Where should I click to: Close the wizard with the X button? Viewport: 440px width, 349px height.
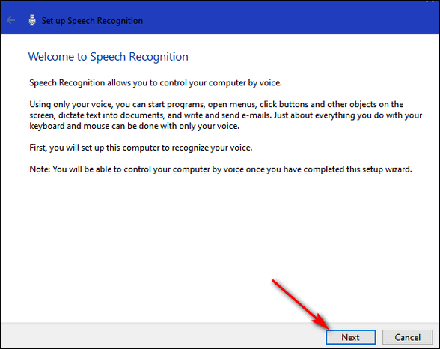click(430, 1)
